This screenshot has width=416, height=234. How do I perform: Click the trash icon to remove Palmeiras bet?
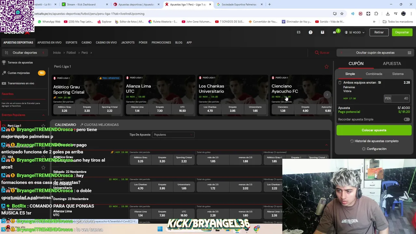click(x=340, y=83)
